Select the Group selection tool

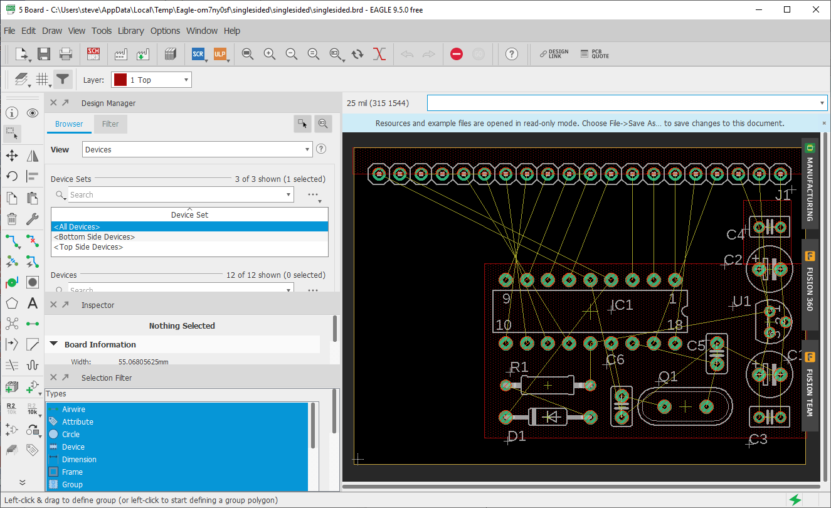click(x=12, y=133)
